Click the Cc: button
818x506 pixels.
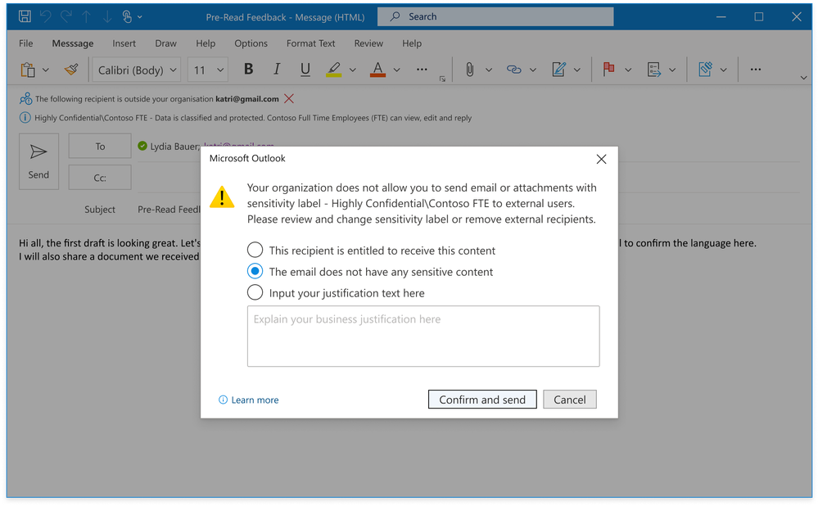pyautogui.click(x=100, y=178)
